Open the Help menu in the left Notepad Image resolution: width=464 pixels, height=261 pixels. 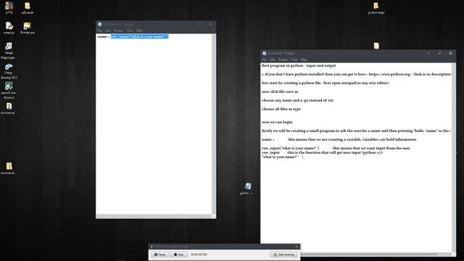pos(139,30)
